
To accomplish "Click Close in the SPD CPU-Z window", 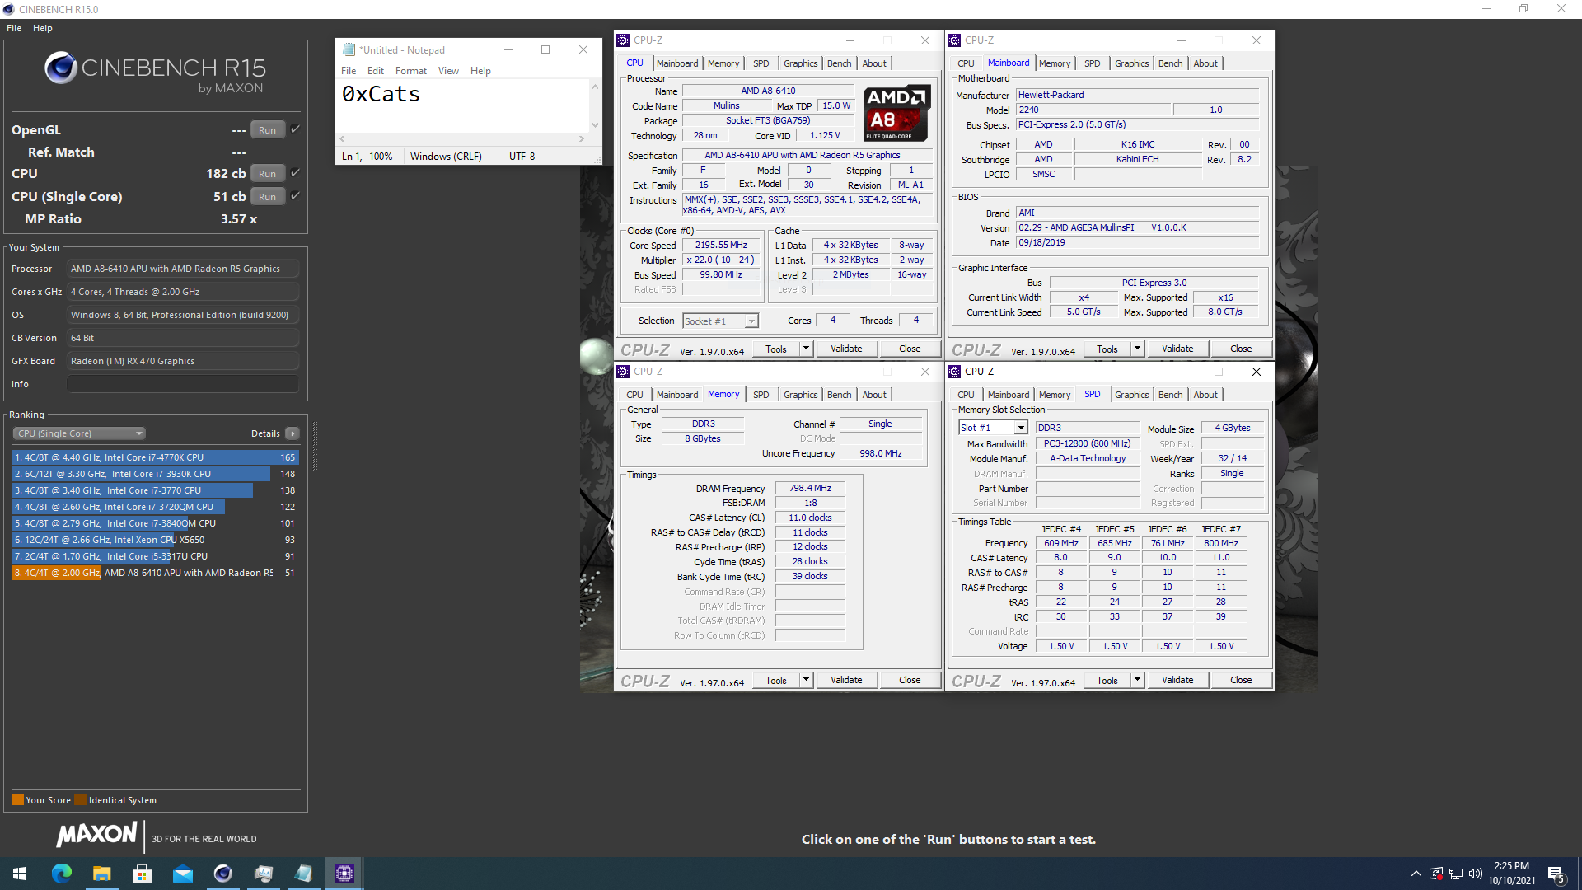I will pos(1241,680).
